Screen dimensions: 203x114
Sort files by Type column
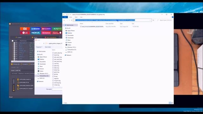[x=121, y=24]
